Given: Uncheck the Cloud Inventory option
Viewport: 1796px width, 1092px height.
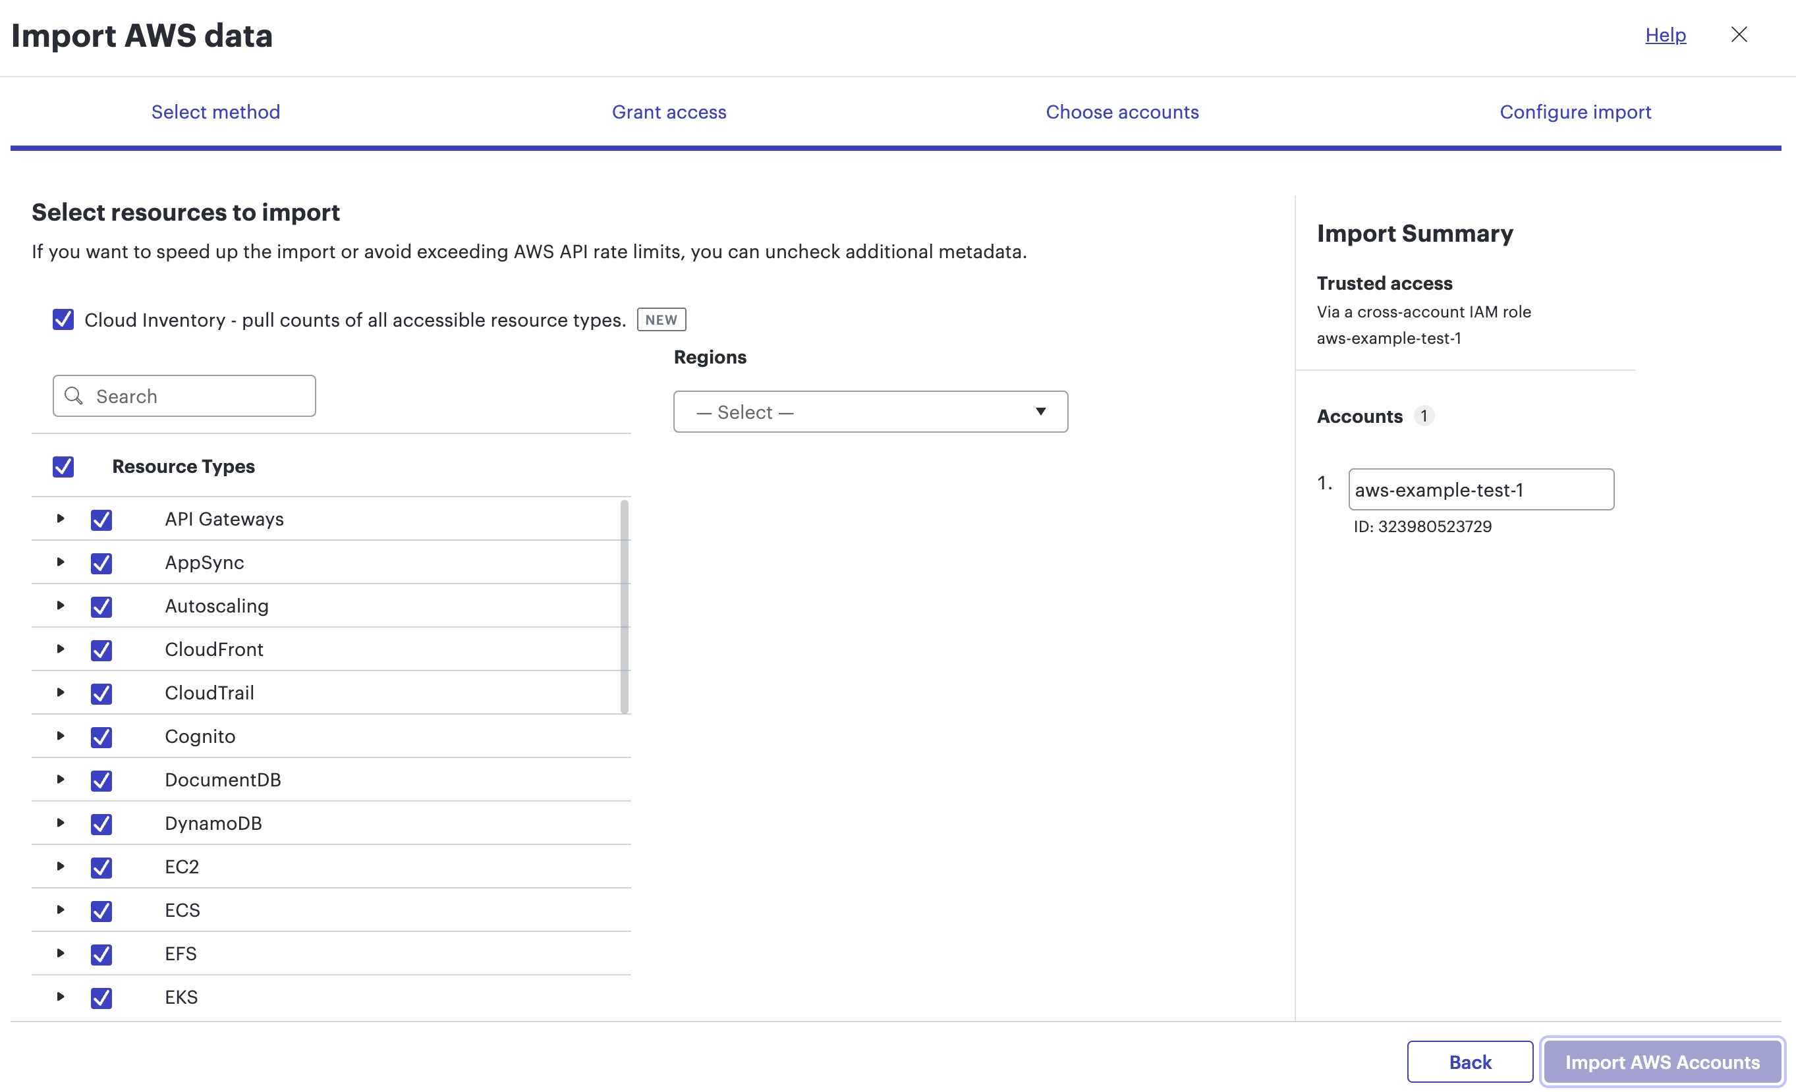Looking at the screenshot, I should (63, 319).
